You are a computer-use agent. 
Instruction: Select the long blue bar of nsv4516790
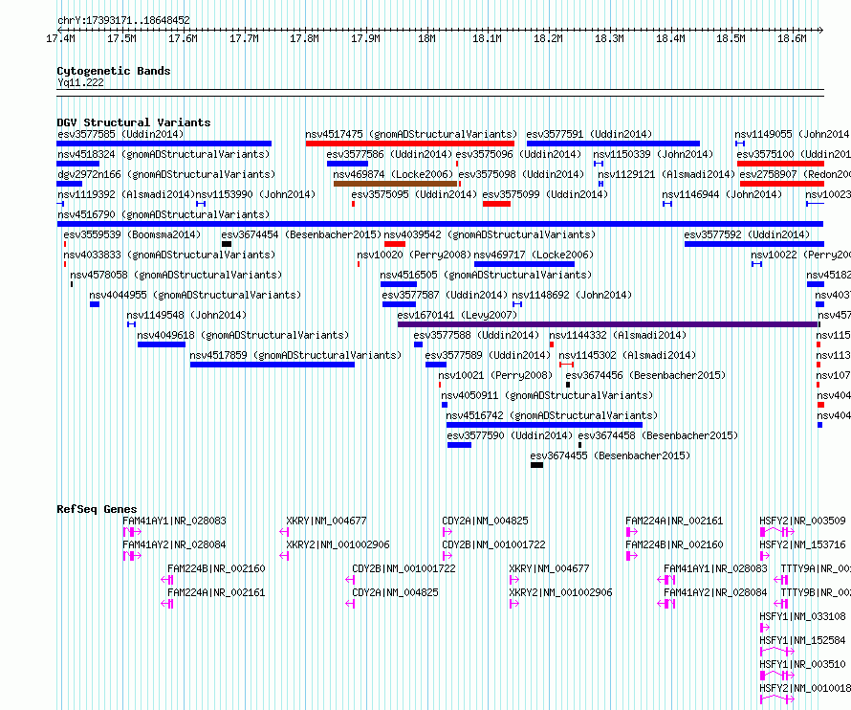click(x=440, y=224)
